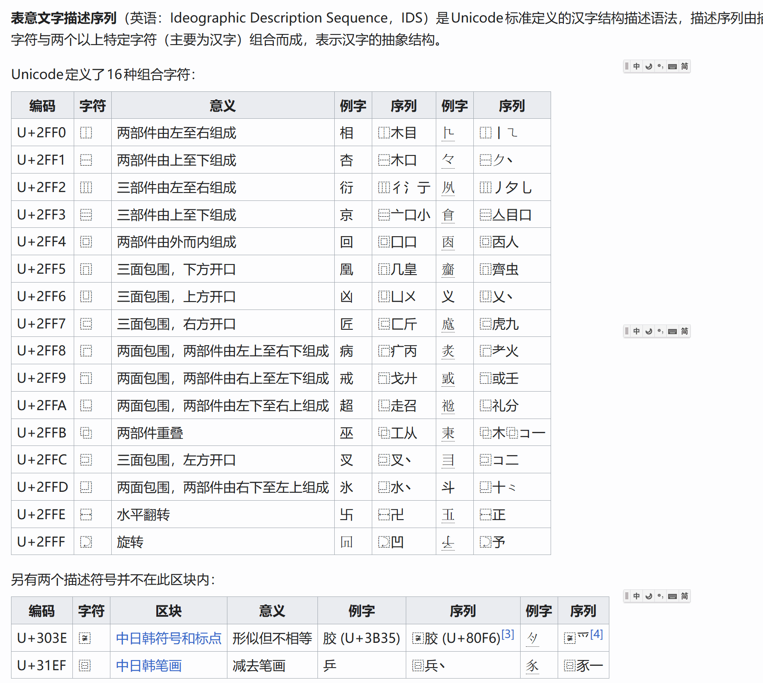
Task: Toggle 中 Chinese mode on top IME toolbar
Action: point(636,66)
